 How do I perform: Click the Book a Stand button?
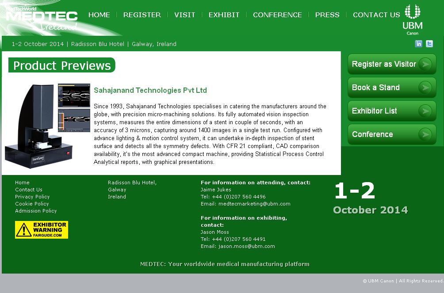[392, 88]
